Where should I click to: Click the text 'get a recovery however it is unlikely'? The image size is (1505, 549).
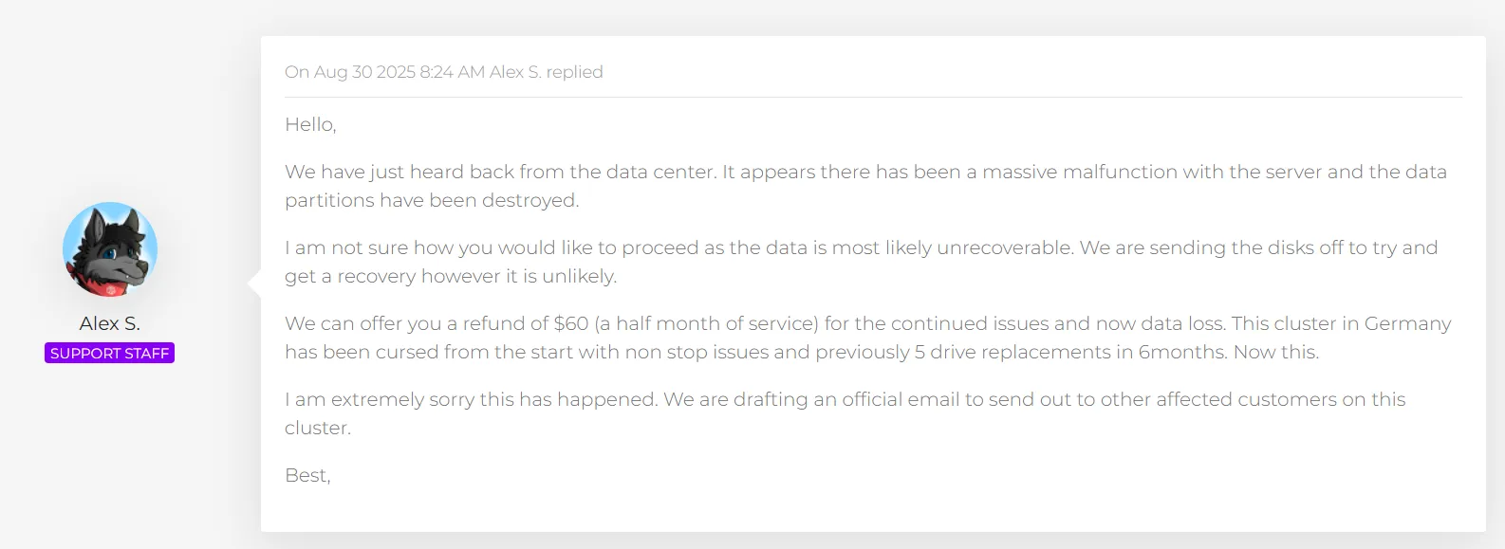coord(449,276)
